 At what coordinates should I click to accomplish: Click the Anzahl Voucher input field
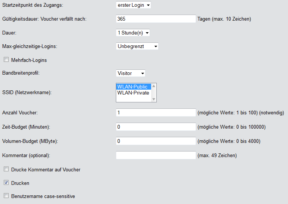coord(156,112)
